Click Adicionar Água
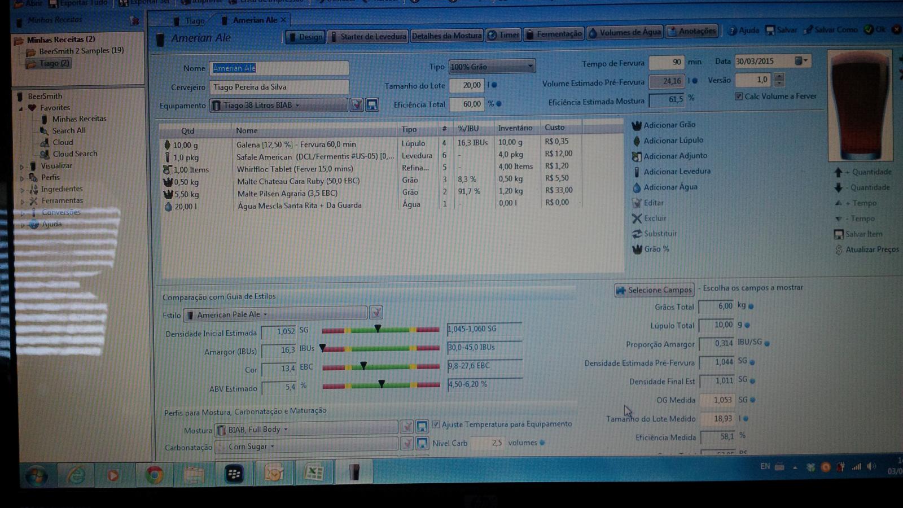The width and height of the screenshot is (903, 508). click(x=665, y=187)
